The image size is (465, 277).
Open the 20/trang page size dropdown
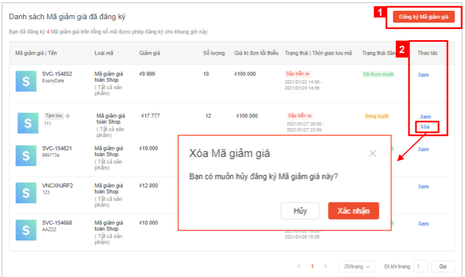357,266
